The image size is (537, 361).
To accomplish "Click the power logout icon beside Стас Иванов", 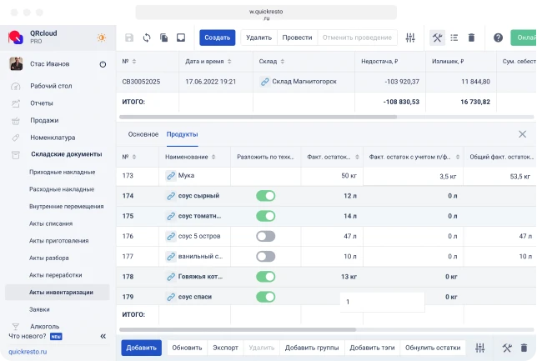I will point(103,64).
